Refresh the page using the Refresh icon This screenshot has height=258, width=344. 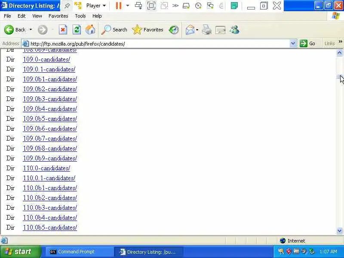tap(77, 30)
